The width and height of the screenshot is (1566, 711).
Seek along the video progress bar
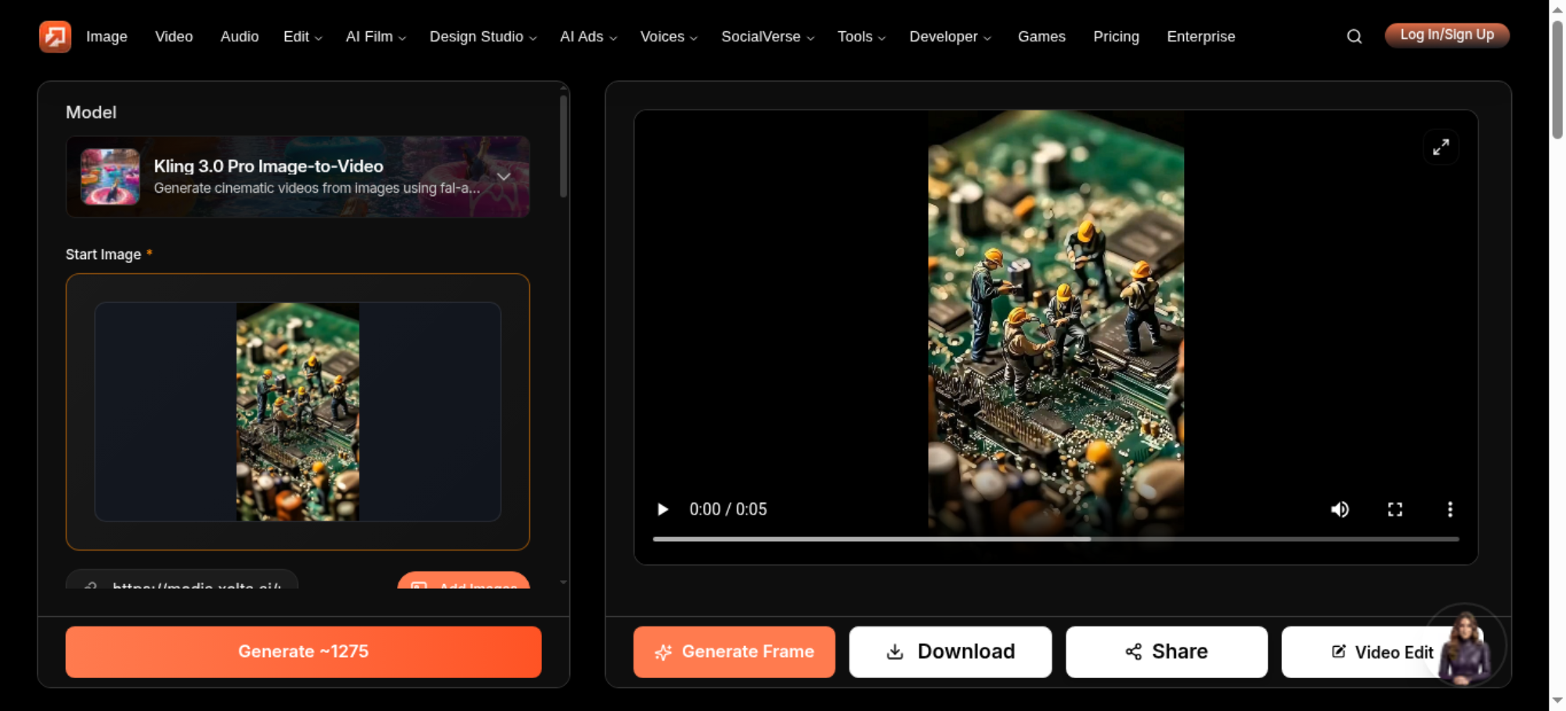[1055, 540]
